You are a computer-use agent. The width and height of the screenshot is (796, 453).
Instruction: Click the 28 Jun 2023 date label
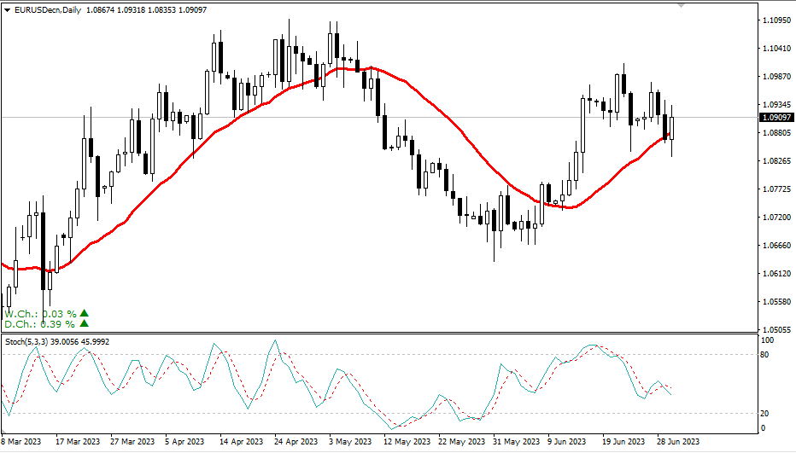680,442
